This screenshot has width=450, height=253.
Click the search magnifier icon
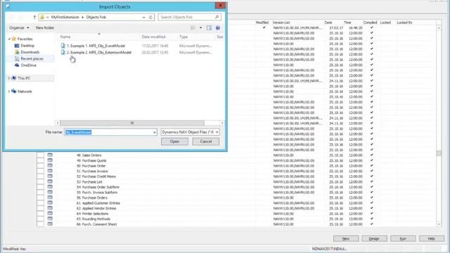(x=217, y=17)
